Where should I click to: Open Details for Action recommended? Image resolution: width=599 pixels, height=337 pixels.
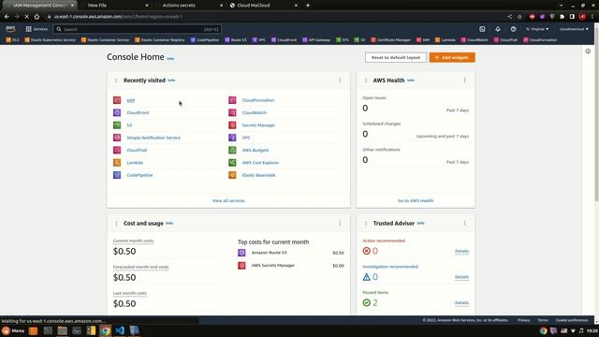point(461,251)
